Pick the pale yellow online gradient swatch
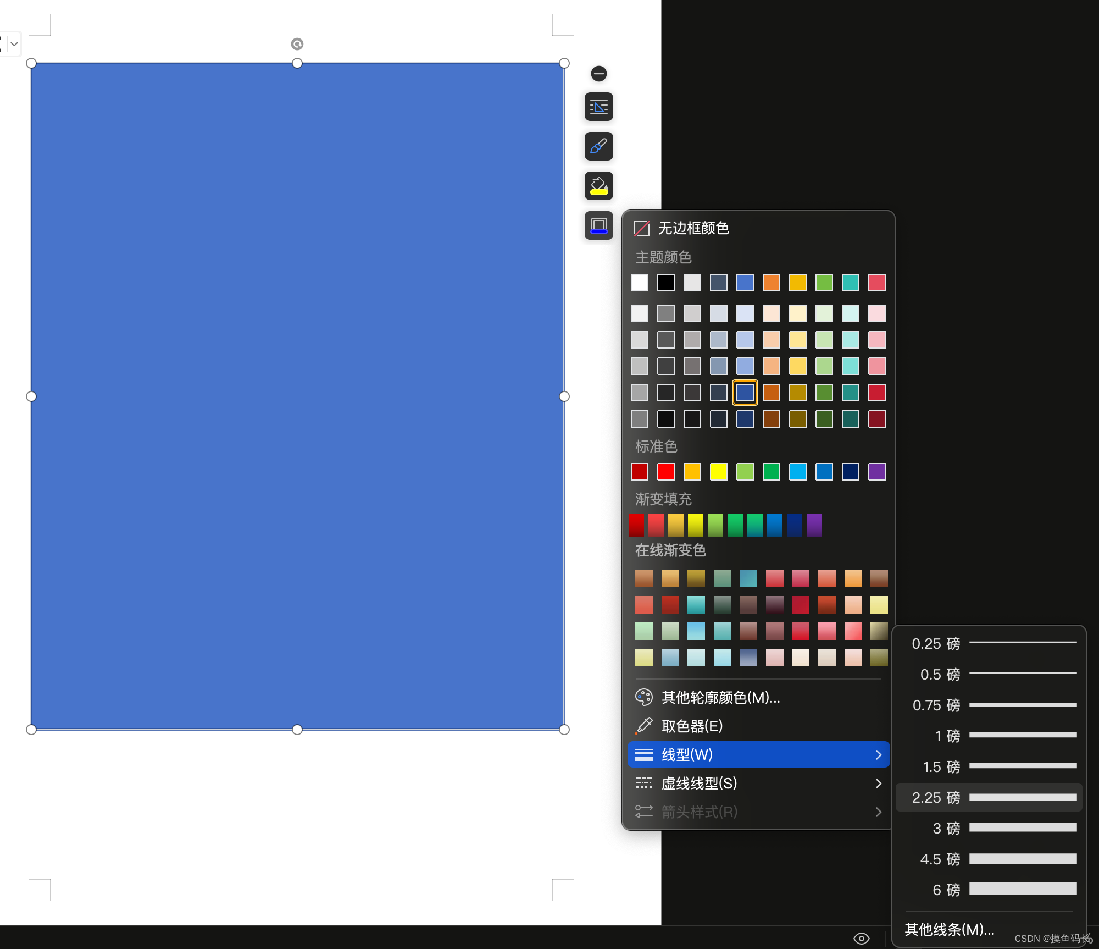 (x=879, y=605)
